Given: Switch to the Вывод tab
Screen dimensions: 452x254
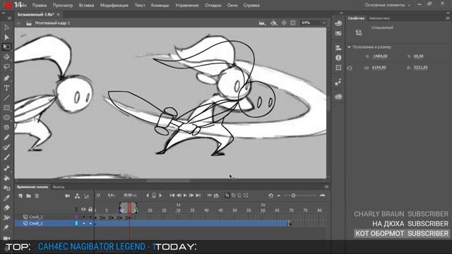Looking at the screenshot, I should coord(59,187).
